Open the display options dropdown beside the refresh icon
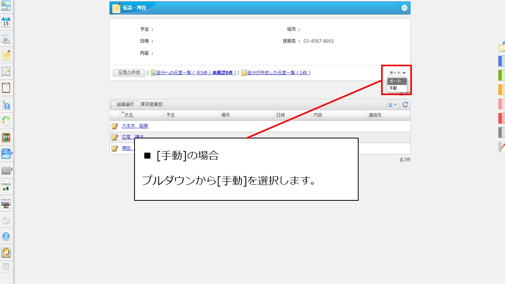 (x=392, y=104)
